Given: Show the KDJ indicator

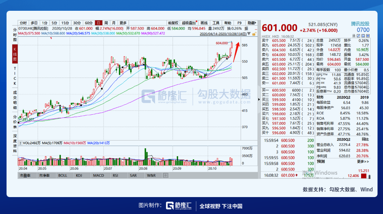Looking at the screenshot, I should point(79,176).
